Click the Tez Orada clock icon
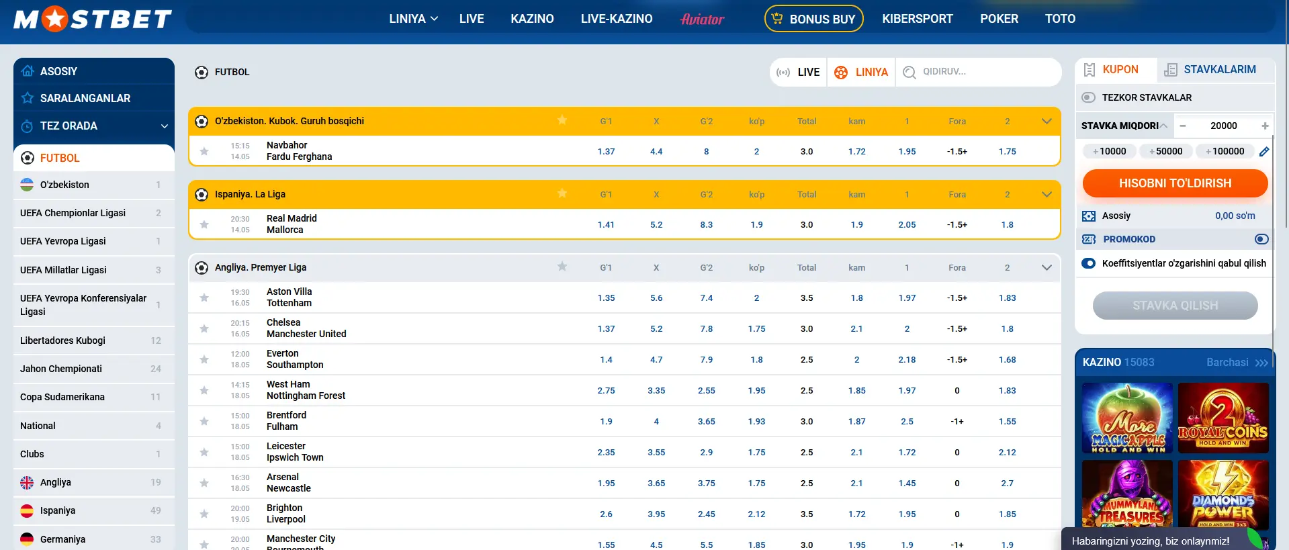 28,126
